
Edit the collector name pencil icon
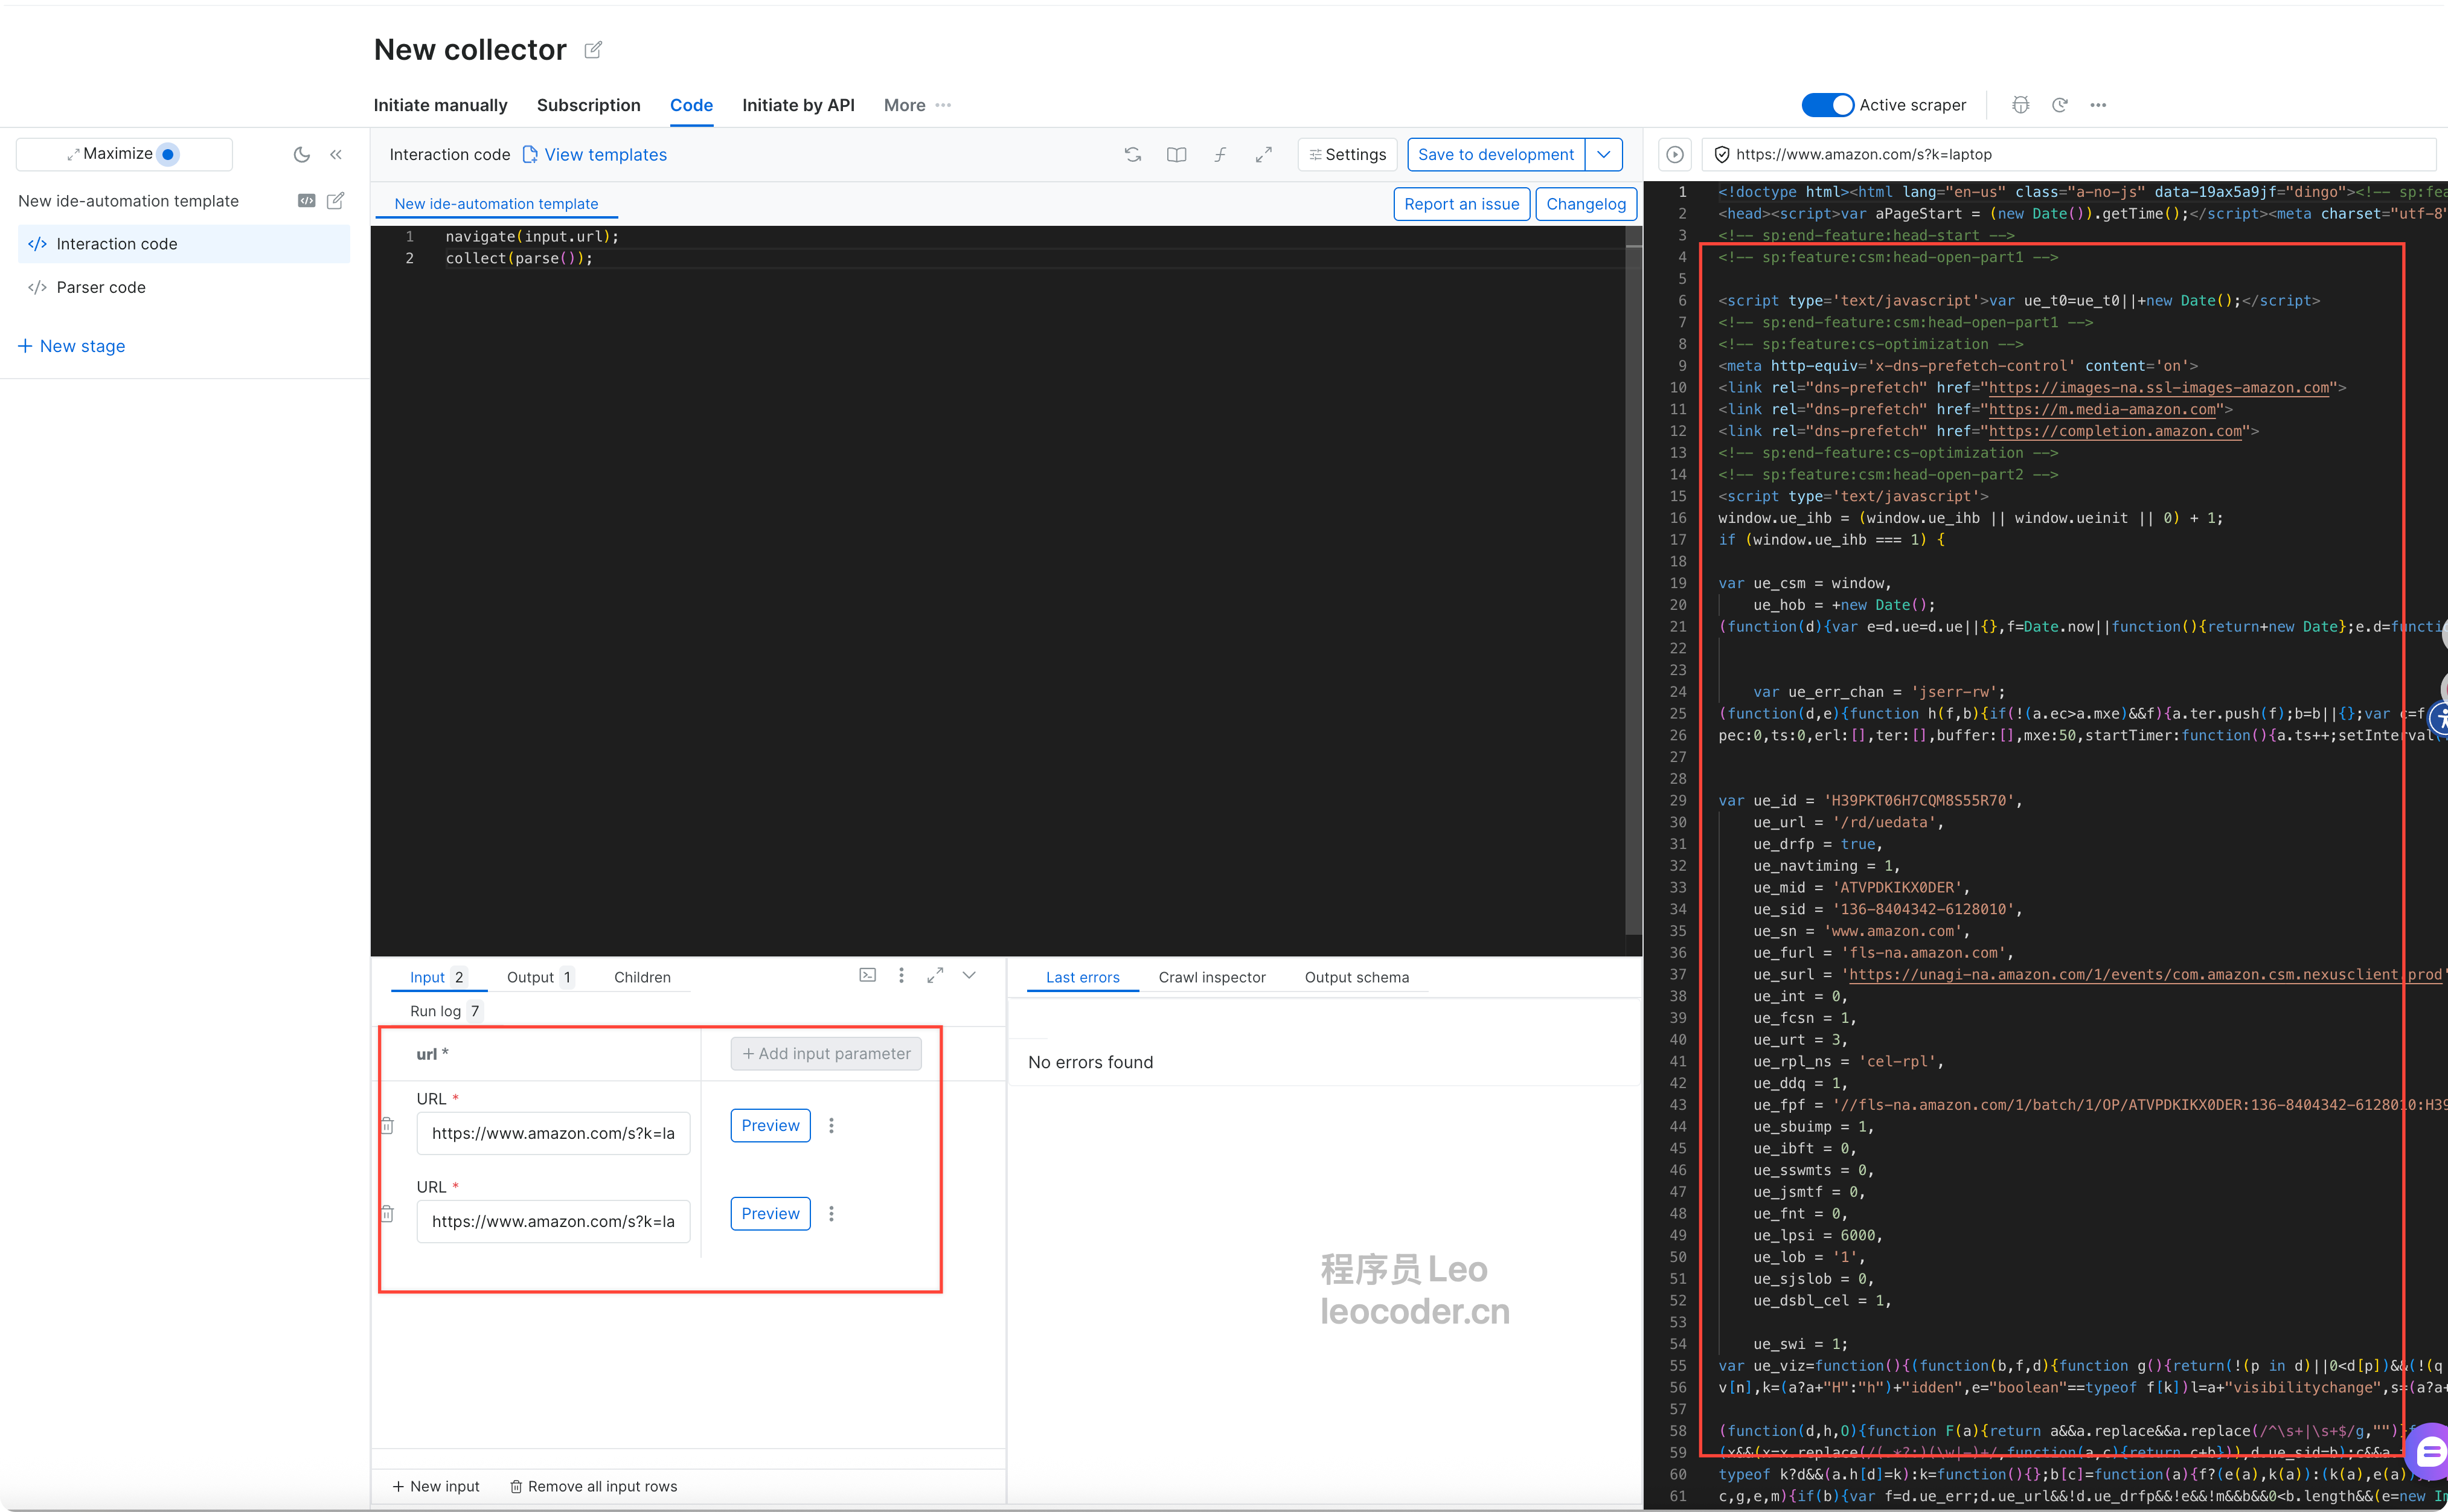coord(593,50)
